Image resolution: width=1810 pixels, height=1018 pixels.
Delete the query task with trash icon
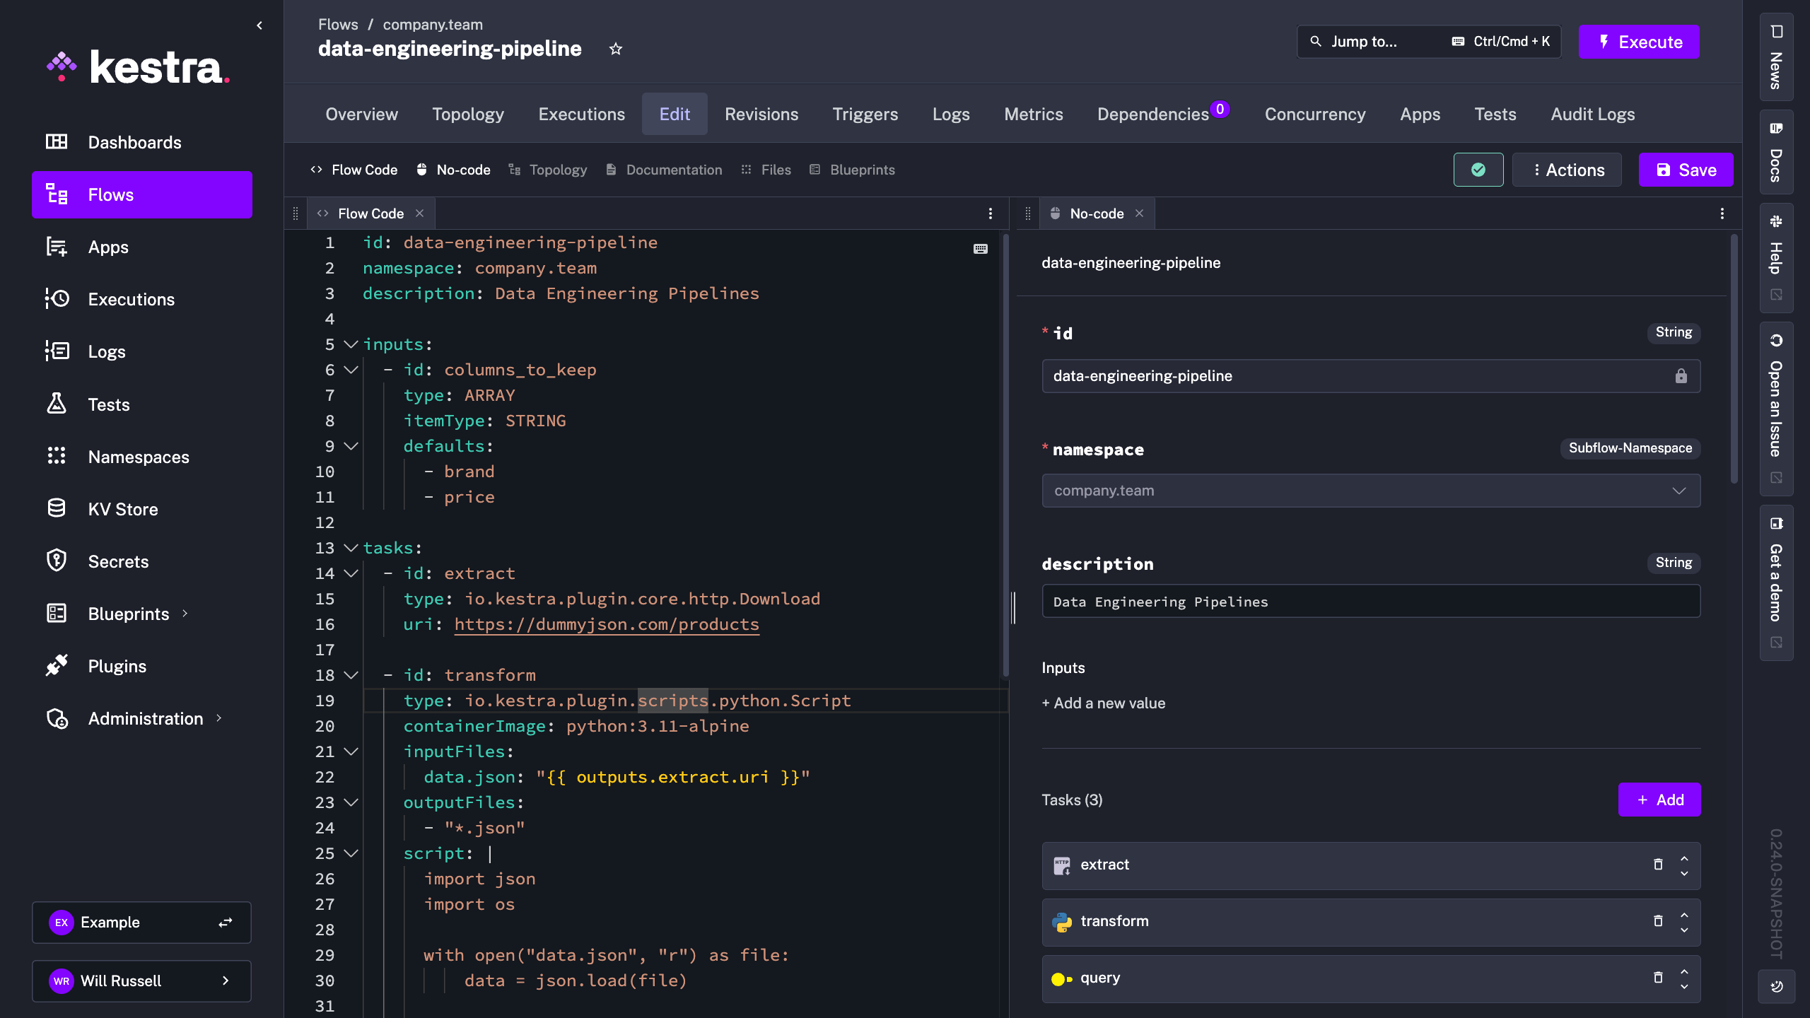coord(1658,977)
